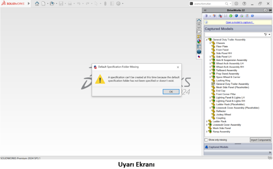
Task: Open the Options gear in top toolbar
Action: click(118, 4)
